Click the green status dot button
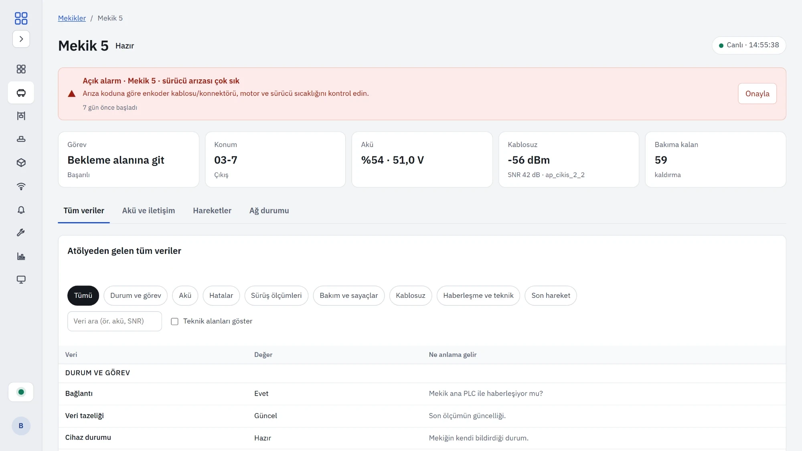This screenshot has width=802, height=451. (21, 392)
